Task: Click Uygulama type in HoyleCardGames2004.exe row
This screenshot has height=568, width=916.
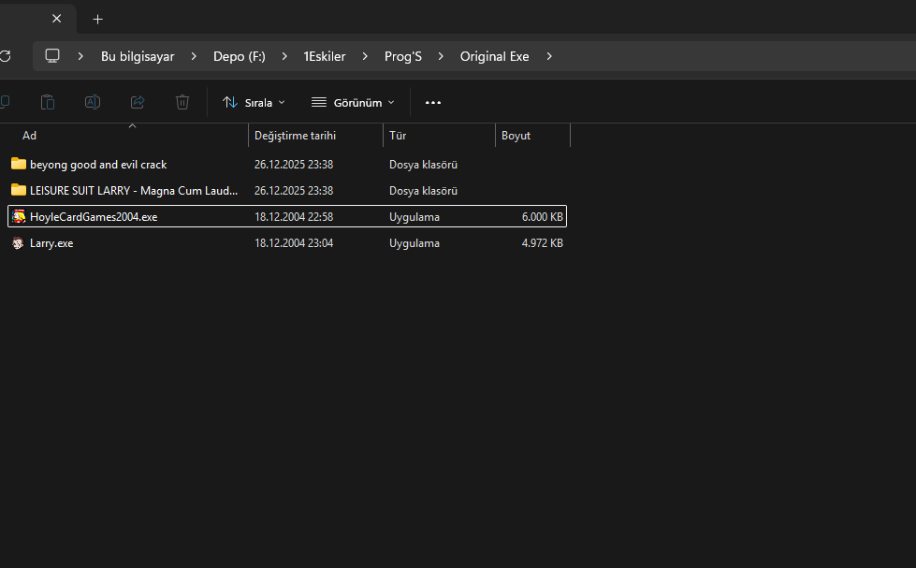Action: click(414, 217)
